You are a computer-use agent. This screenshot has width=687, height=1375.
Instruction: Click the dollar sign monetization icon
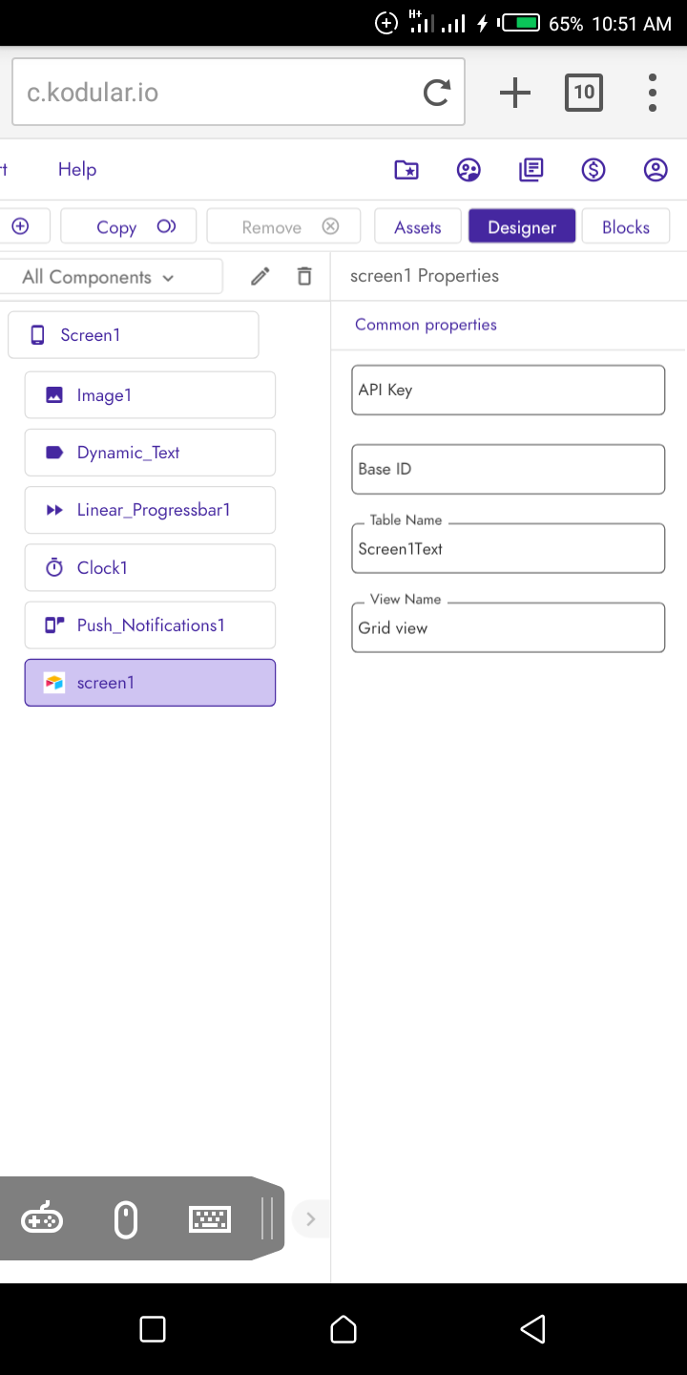(x=593, y=170)
